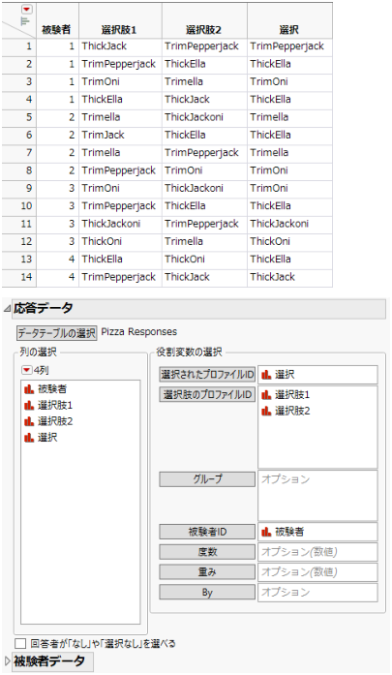
Task: Open the 4列 red triangle menu
Action: (27, 370)
